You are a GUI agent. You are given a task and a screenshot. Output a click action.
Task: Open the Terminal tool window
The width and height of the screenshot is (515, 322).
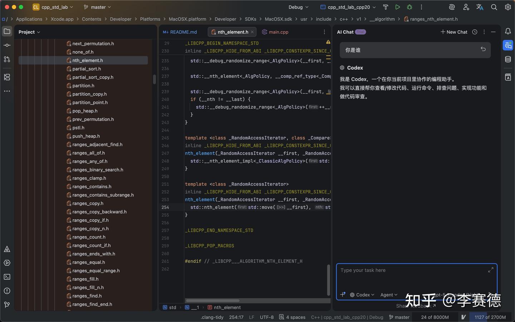7,277
